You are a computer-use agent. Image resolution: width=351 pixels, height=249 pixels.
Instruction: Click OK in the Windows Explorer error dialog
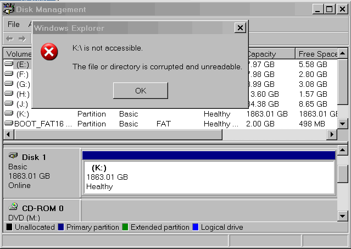click(141, 91)
